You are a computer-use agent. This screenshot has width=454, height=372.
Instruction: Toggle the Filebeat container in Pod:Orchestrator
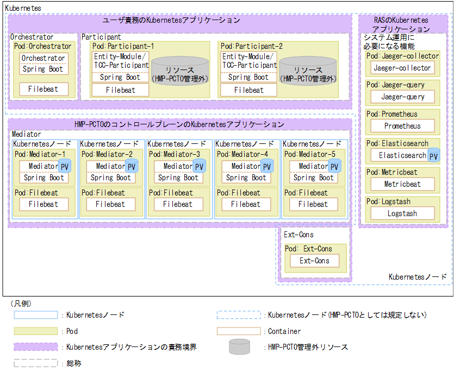point(43,90)
